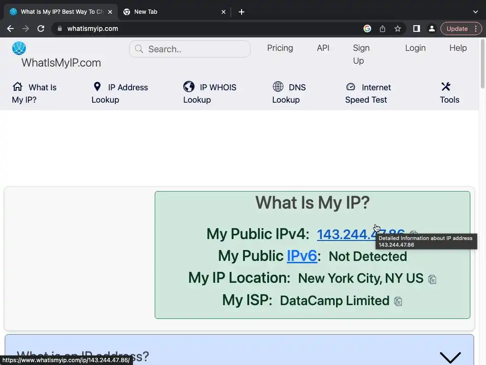The height and width of the screenshot is (365, 486).
Task: Open the API page link
Action: pyautogui.click(x=323, y=48)
